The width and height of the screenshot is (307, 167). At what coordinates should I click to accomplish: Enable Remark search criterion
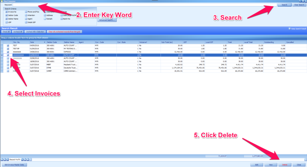[45, 19]
